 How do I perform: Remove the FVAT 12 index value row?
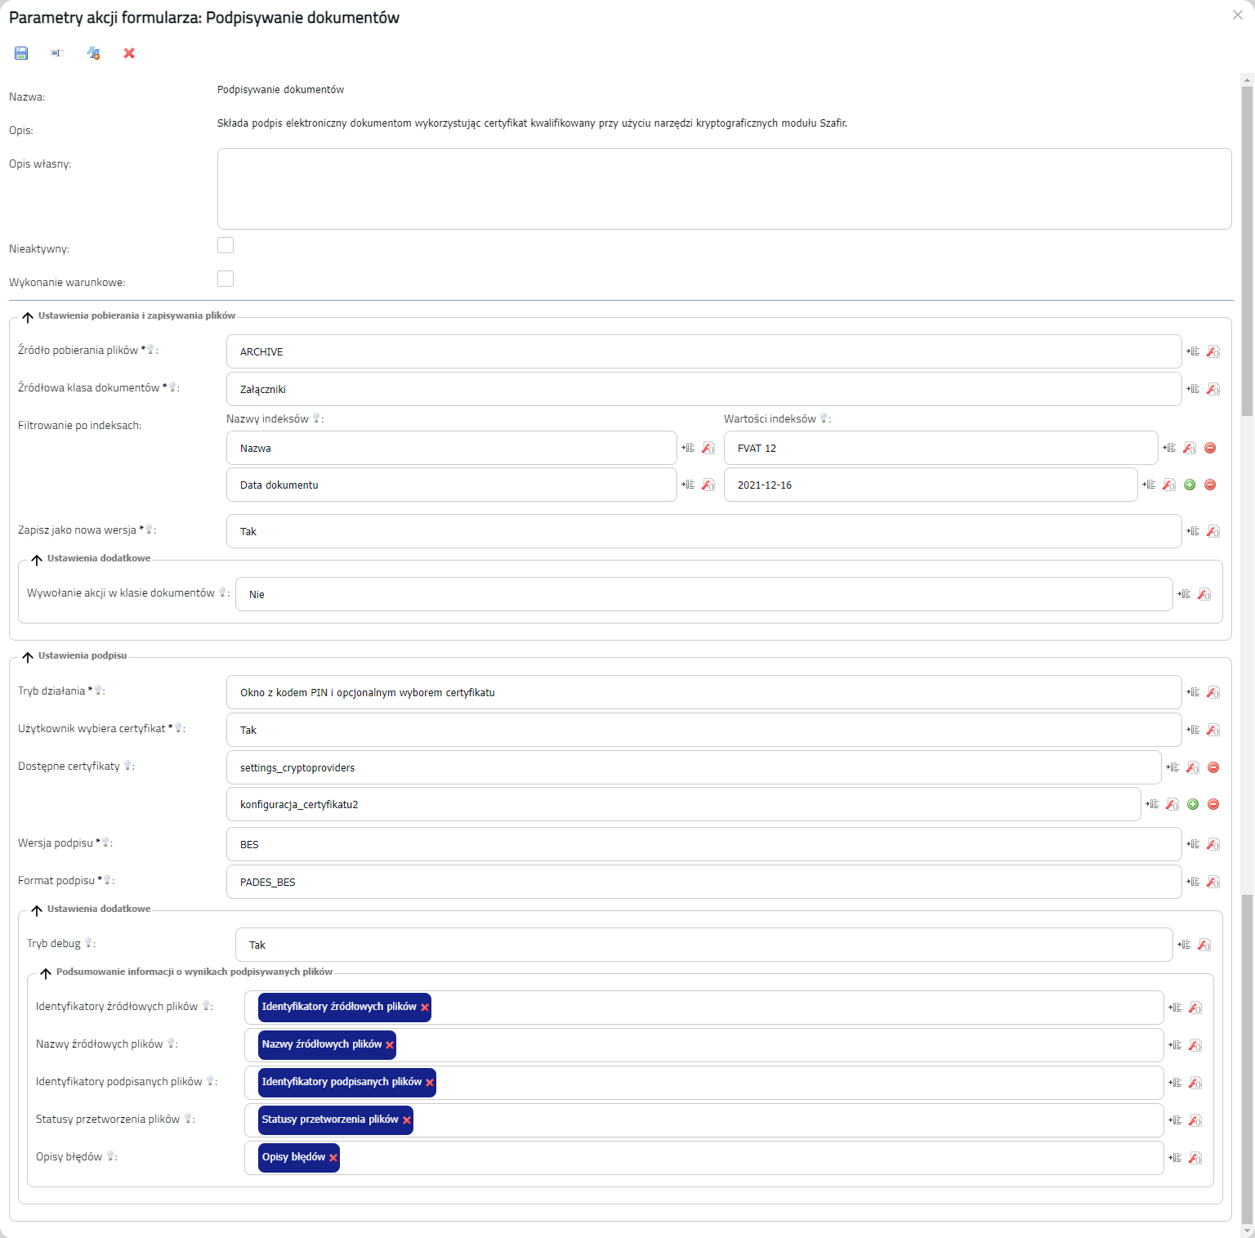pyautogui.click(x=1210, y=448)
